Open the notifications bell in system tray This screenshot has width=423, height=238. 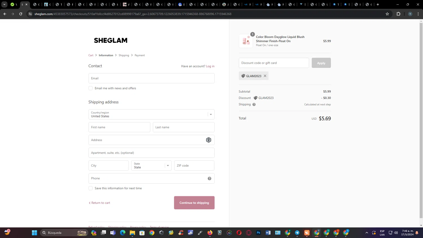coord(417,233)
